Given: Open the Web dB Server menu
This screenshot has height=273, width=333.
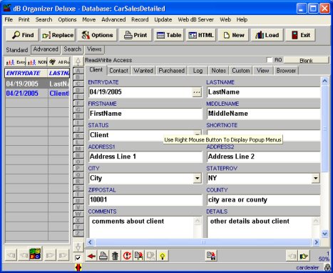Looking at the screenshot, I should pos(195,19).
